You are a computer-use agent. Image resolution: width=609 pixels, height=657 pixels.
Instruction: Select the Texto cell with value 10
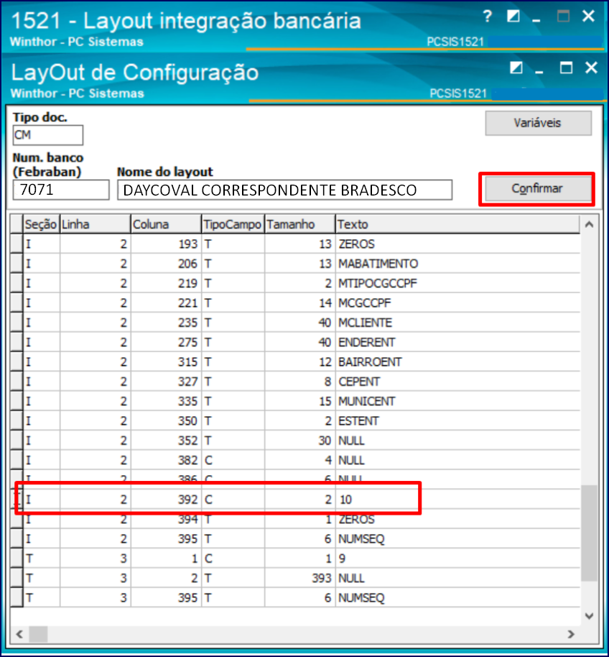[x=458, y=500]
